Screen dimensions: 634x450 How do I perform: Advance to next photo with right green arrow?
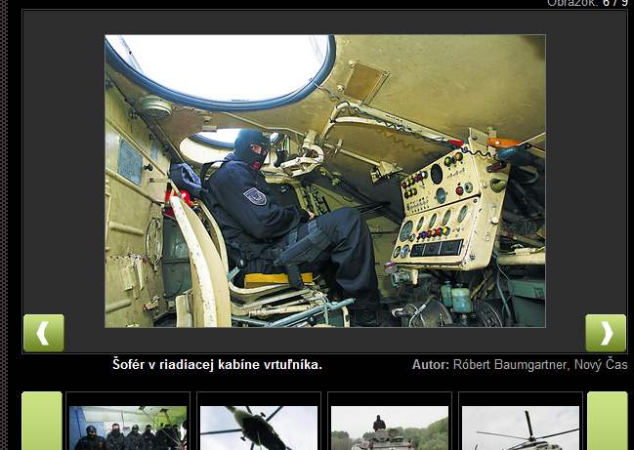605,333
